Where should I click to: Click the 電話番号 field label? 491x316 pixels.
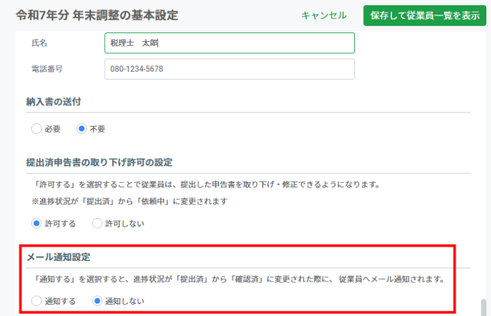47,69
